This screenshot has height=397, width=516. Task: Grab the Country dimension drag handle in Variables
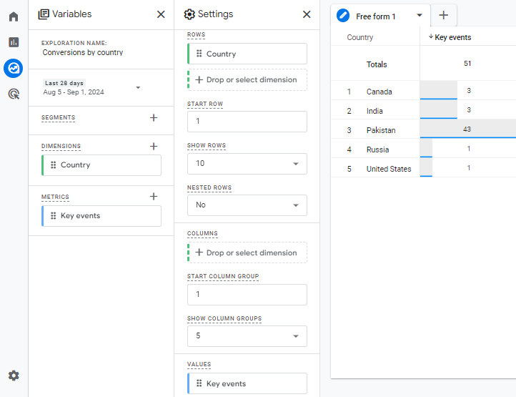click(x=53, y=165)
